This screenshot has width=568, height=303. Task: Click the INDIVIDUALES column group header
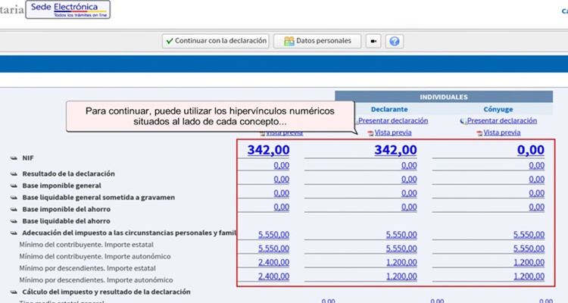443,97
